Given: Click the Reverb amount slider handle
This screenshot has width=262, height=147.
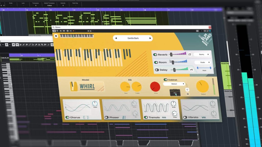Looking at the screenshot, I should [x=171, y=54].
